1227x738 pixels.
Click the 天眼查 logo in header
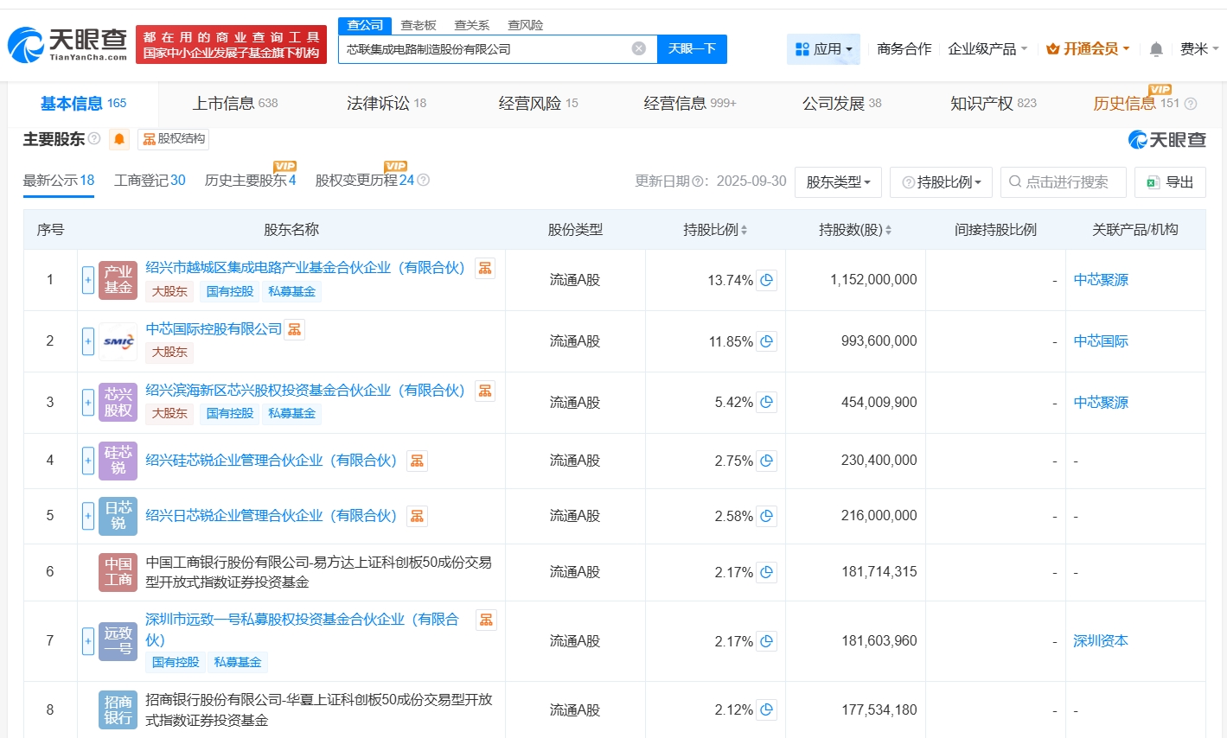click(x=67, y=45)
